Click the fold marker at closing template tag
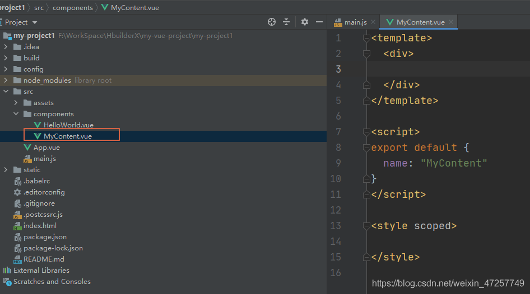 (366, 101)
